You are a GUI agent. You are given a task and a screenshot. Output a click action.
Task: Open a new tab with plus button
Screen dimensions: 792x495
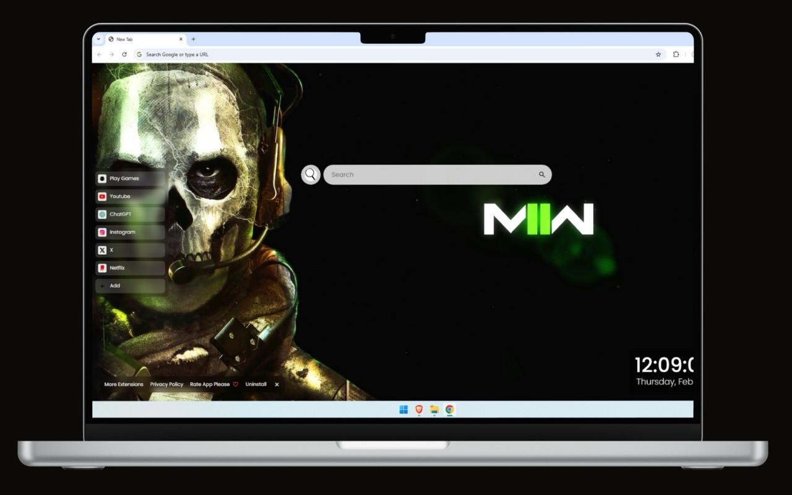click(193, 39)
